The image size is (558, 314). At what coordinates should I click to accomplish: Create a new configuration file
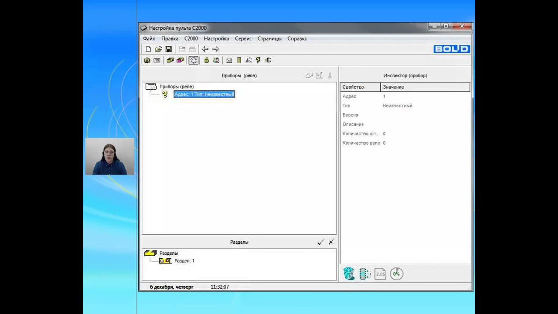148,49
